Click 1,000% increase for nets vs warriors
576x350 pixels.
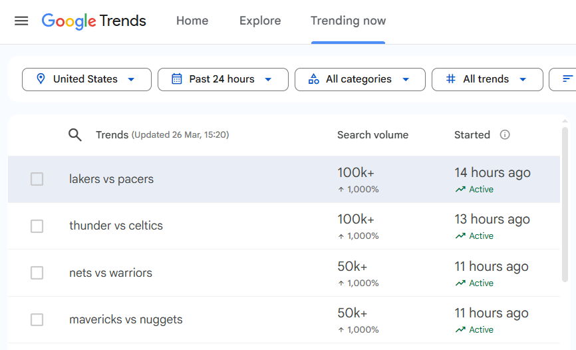(359, 283)
